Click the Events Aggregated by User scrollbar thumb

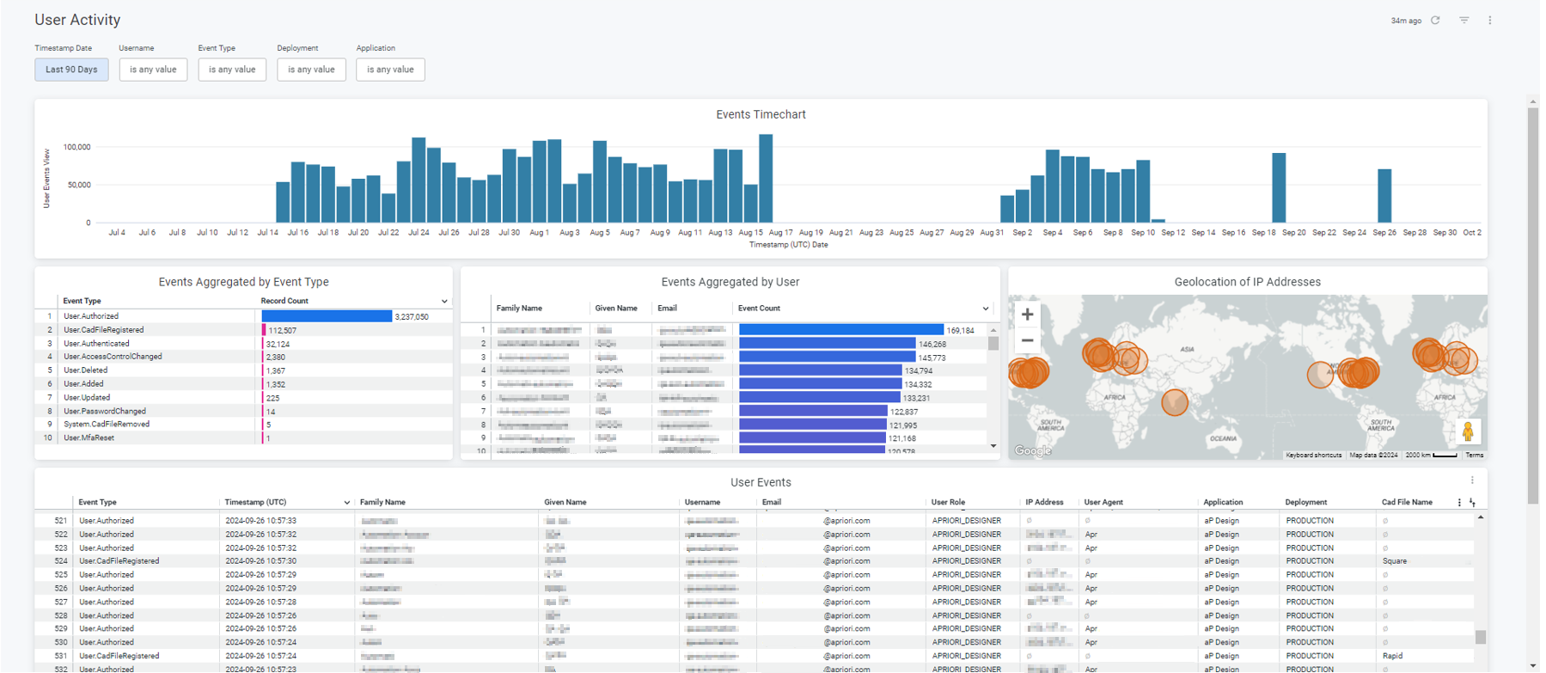(993, 344)
